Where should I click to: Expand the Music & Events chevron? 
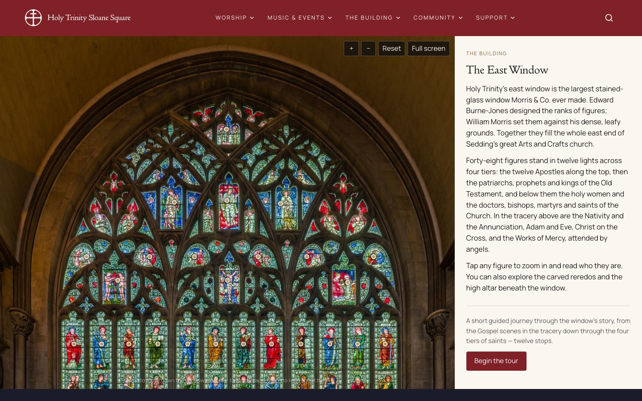[x=330, y=18]
